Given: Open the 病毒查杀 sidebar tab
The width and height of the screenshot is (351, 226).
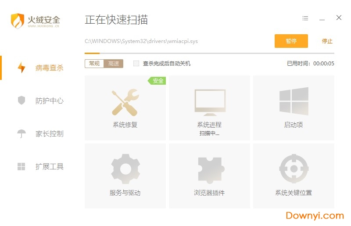Looking at the screenshot, I should point(49,68).
